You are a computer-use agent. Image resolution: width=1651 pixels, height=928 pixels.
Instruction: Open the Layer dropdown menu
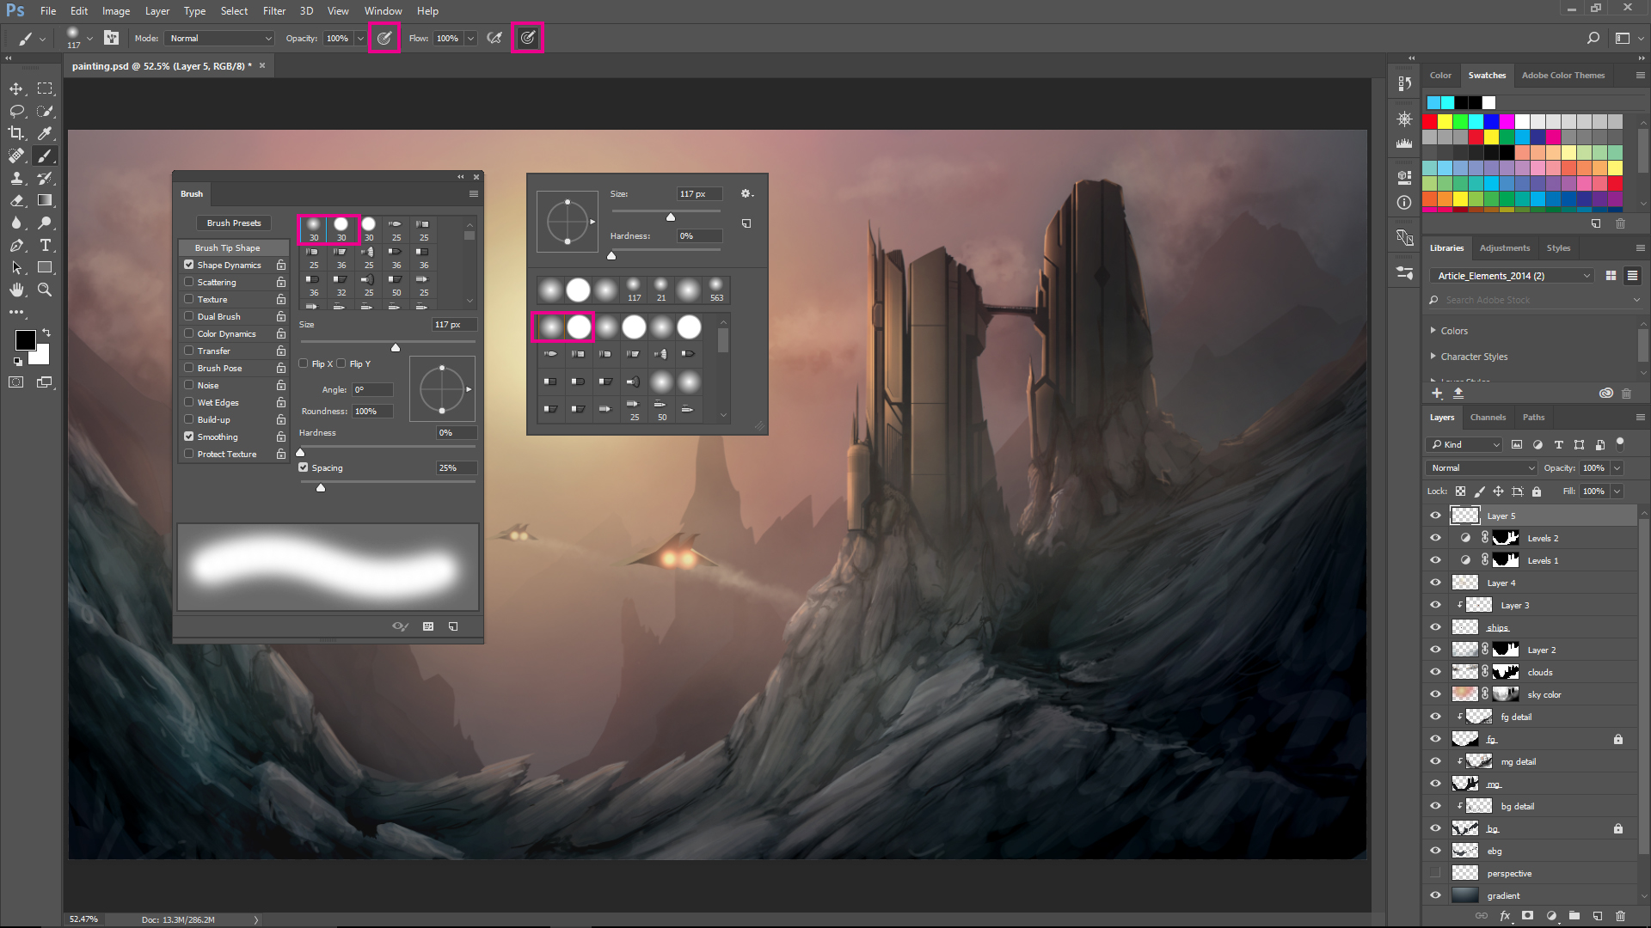[157, 10]
